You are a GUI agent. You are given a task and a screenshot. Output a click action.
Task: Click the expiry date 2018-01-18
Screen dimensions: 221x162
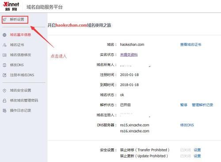pyautogui.click(x=130, y=85)
